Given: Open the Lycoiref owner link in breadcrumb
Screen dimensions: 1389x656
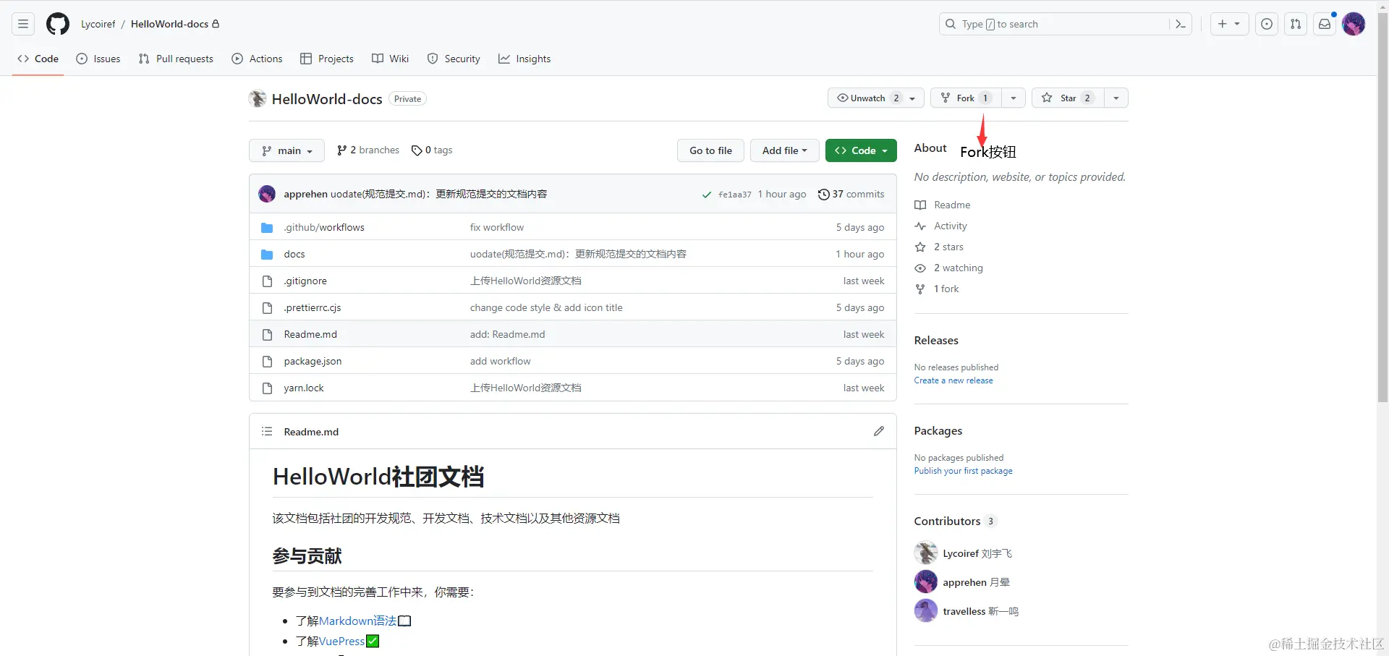Looking at the screenshot, I should tap(98, 24).
